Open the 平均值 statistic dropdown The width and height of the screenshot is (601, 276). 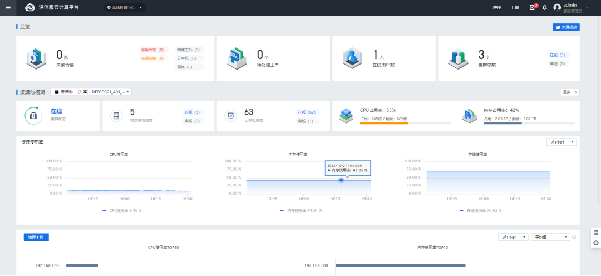click(x=550, y=237)
